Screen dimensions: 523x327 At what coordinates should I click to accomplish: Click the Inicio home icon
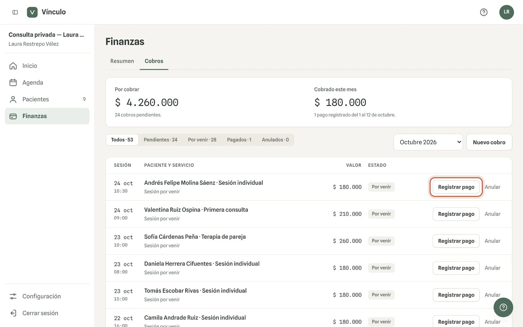coord(13,66)
